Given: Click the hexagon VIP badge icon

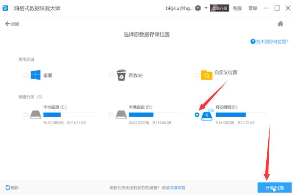Looking at the screenshot, I should pos(198,8).
